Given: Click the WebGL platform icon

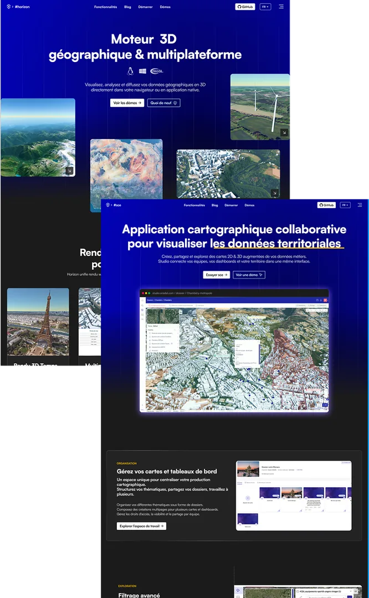Looking at the screenshot, I should coord(156,71).
